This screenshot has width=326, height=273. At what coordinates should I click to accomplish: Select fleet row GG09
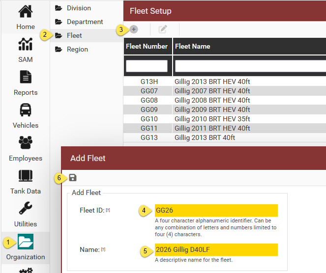(225, 109)
